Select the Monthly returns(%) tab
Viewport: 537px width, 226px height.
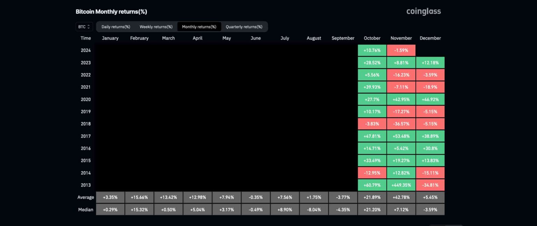coord(199,27)
